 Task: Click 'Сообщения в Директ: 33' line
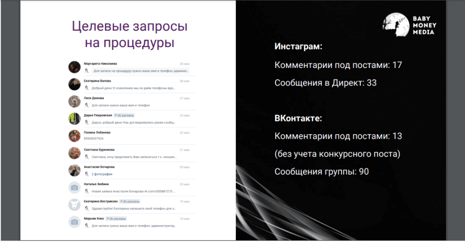[325, 83]
